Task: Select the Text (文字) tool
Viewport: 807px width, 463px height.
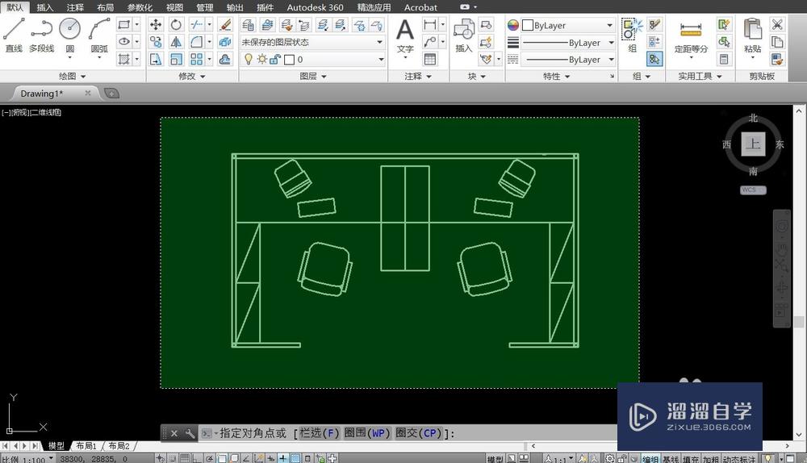Action: 405,36
